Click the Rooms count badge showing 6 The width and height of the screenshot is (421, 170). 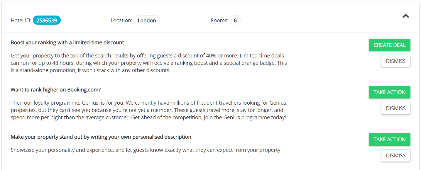click(x=235, y=21)
